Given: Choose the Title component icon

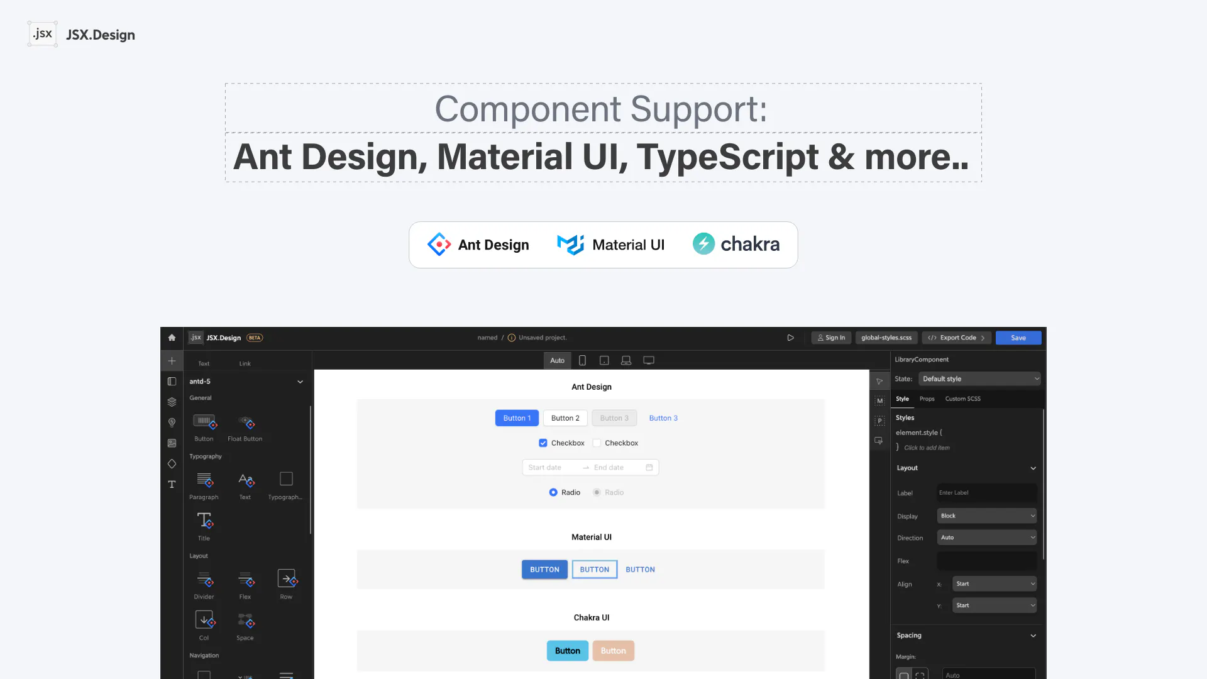Looking at the screenshot, I should click(205, 521).
